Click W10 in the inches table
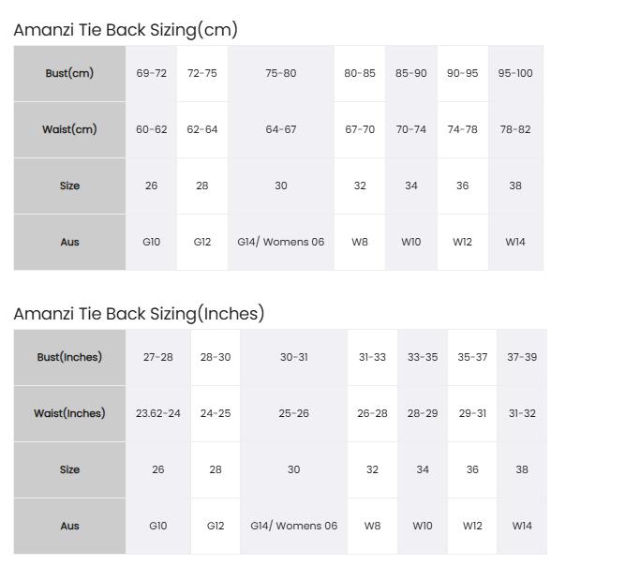Viewport: 640px width, 565px height. [x=423, y=526]
